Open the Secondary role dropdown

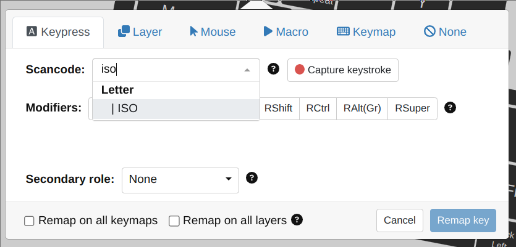click(x=180, y=180)
